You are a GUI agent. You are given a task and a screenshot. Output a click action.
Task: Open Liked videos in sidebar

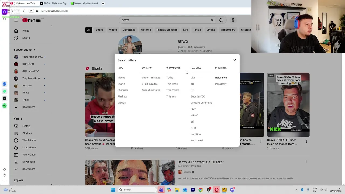point(29,148)
